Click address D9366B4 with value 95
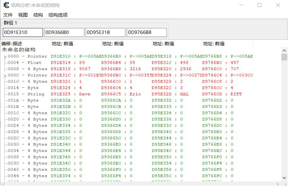Image resolution: width=288 pixels, height=186 pixels. (118, 63)
